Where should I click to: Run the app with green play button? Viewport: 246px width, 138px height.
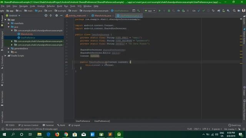click(160, 11)
